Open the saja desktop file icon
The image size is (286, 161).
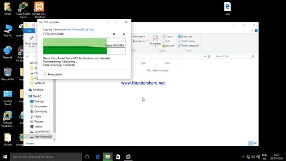(x=227, y=8)
